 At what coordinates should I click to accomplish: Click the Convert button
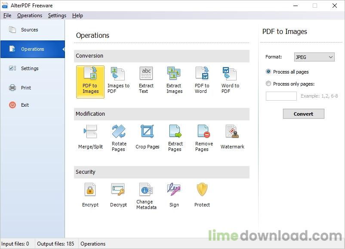click(x=303, y=114)
